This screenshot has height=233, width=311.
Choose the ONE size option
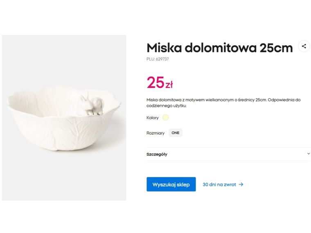[175, 133]
